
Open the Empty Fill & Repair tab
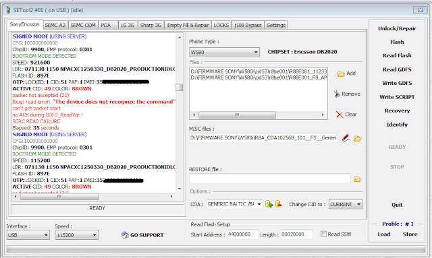[188, 25]
